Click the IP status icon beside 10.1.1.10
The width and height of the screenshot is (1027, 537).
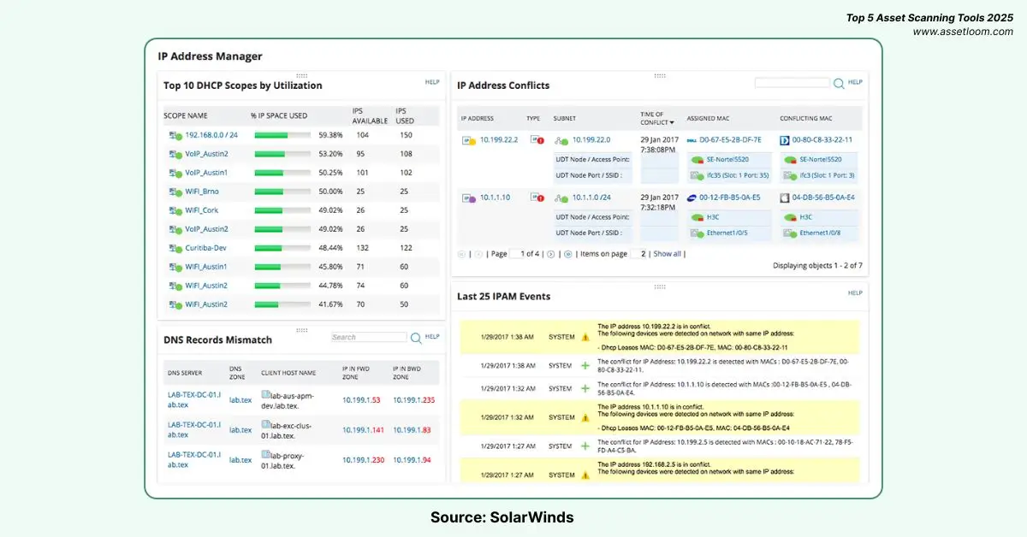coord(469,198)
